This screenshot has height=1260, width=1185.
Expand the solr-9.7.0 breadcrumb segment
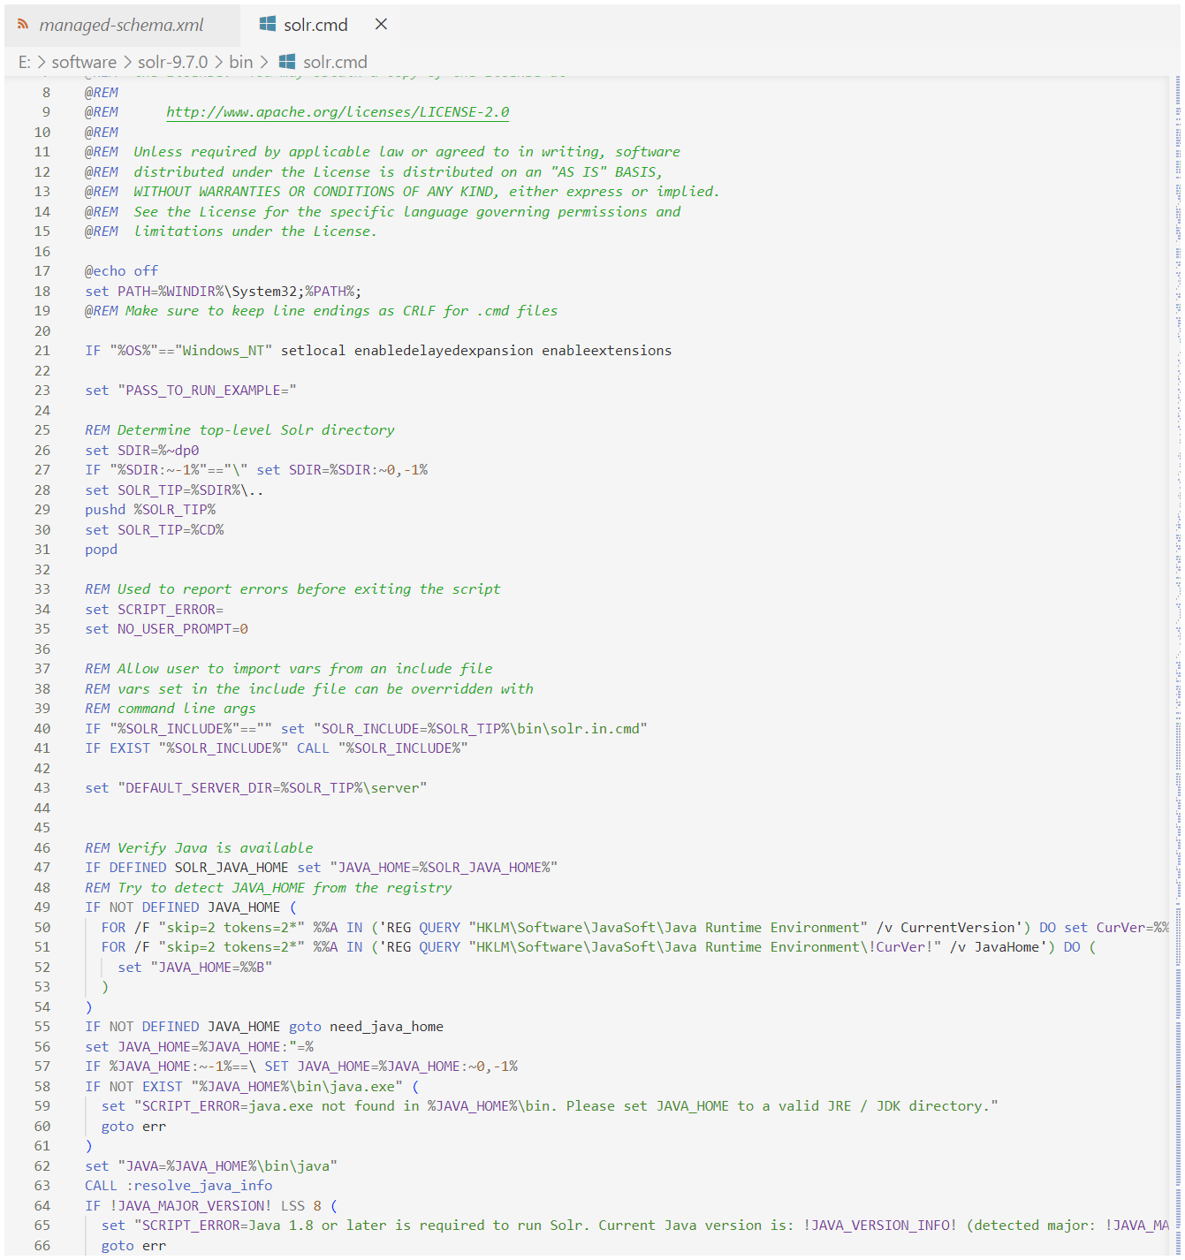click(172, 62)
